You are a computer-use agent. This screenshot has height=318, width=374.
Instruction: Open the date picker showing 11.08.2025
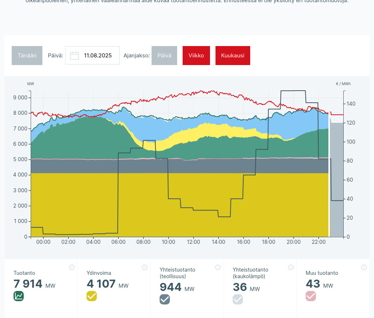(x=98, y=56)
